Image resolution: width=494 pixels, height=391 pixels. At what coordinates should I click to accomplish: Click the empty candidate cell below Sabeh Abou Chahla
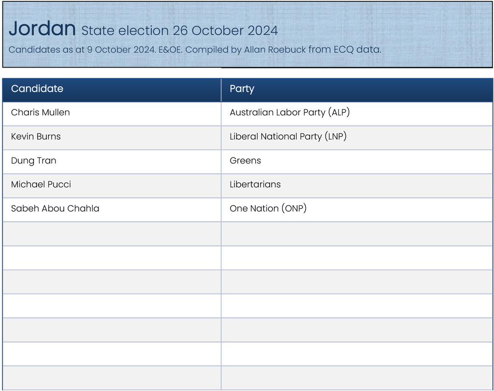click(111, 234)
